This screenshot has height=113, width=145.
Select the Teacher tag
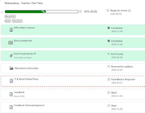point(17,21)
